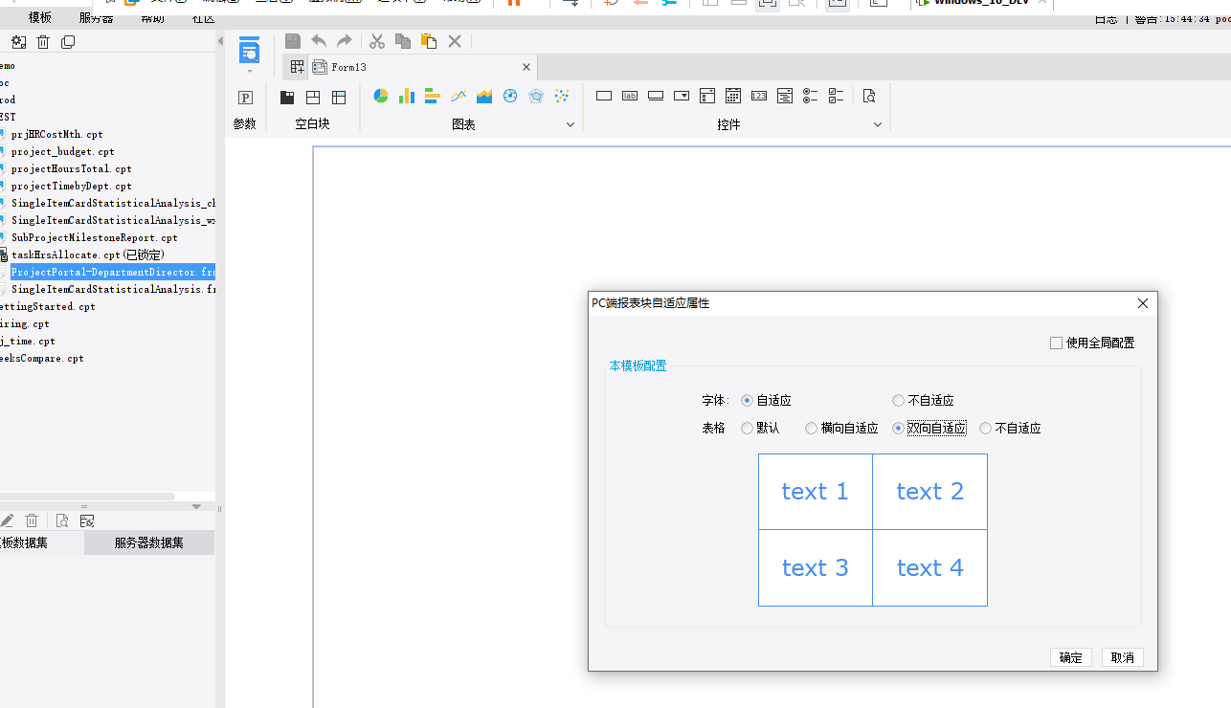Click the blue preview icon
This screenshot has width=1231, height=708.
[x=249, y=51]
